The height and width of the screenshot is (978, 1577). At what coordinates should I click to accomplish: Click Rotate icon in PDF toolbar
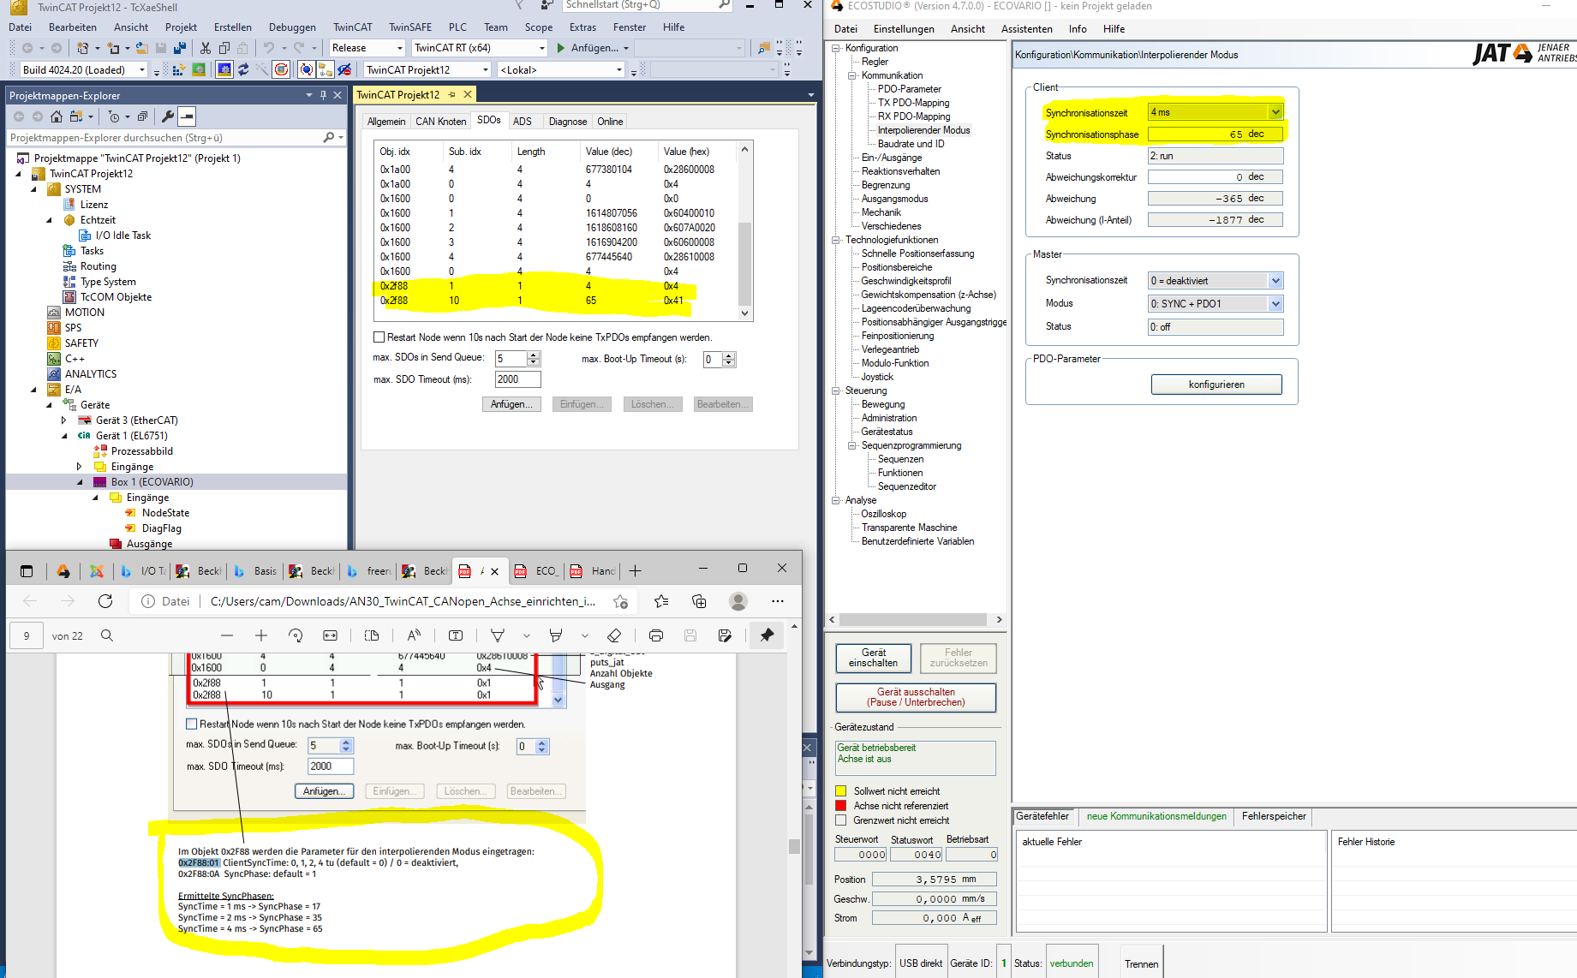pos(296,635)
